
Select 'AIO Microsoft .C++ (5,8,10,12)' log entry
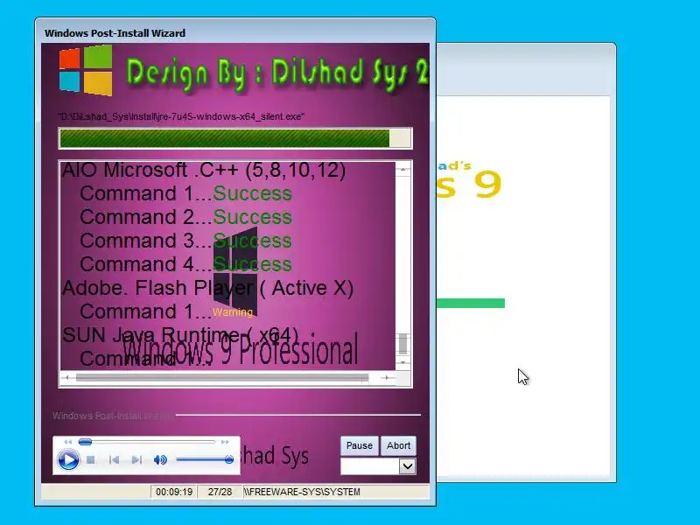[x=204, y=170]
